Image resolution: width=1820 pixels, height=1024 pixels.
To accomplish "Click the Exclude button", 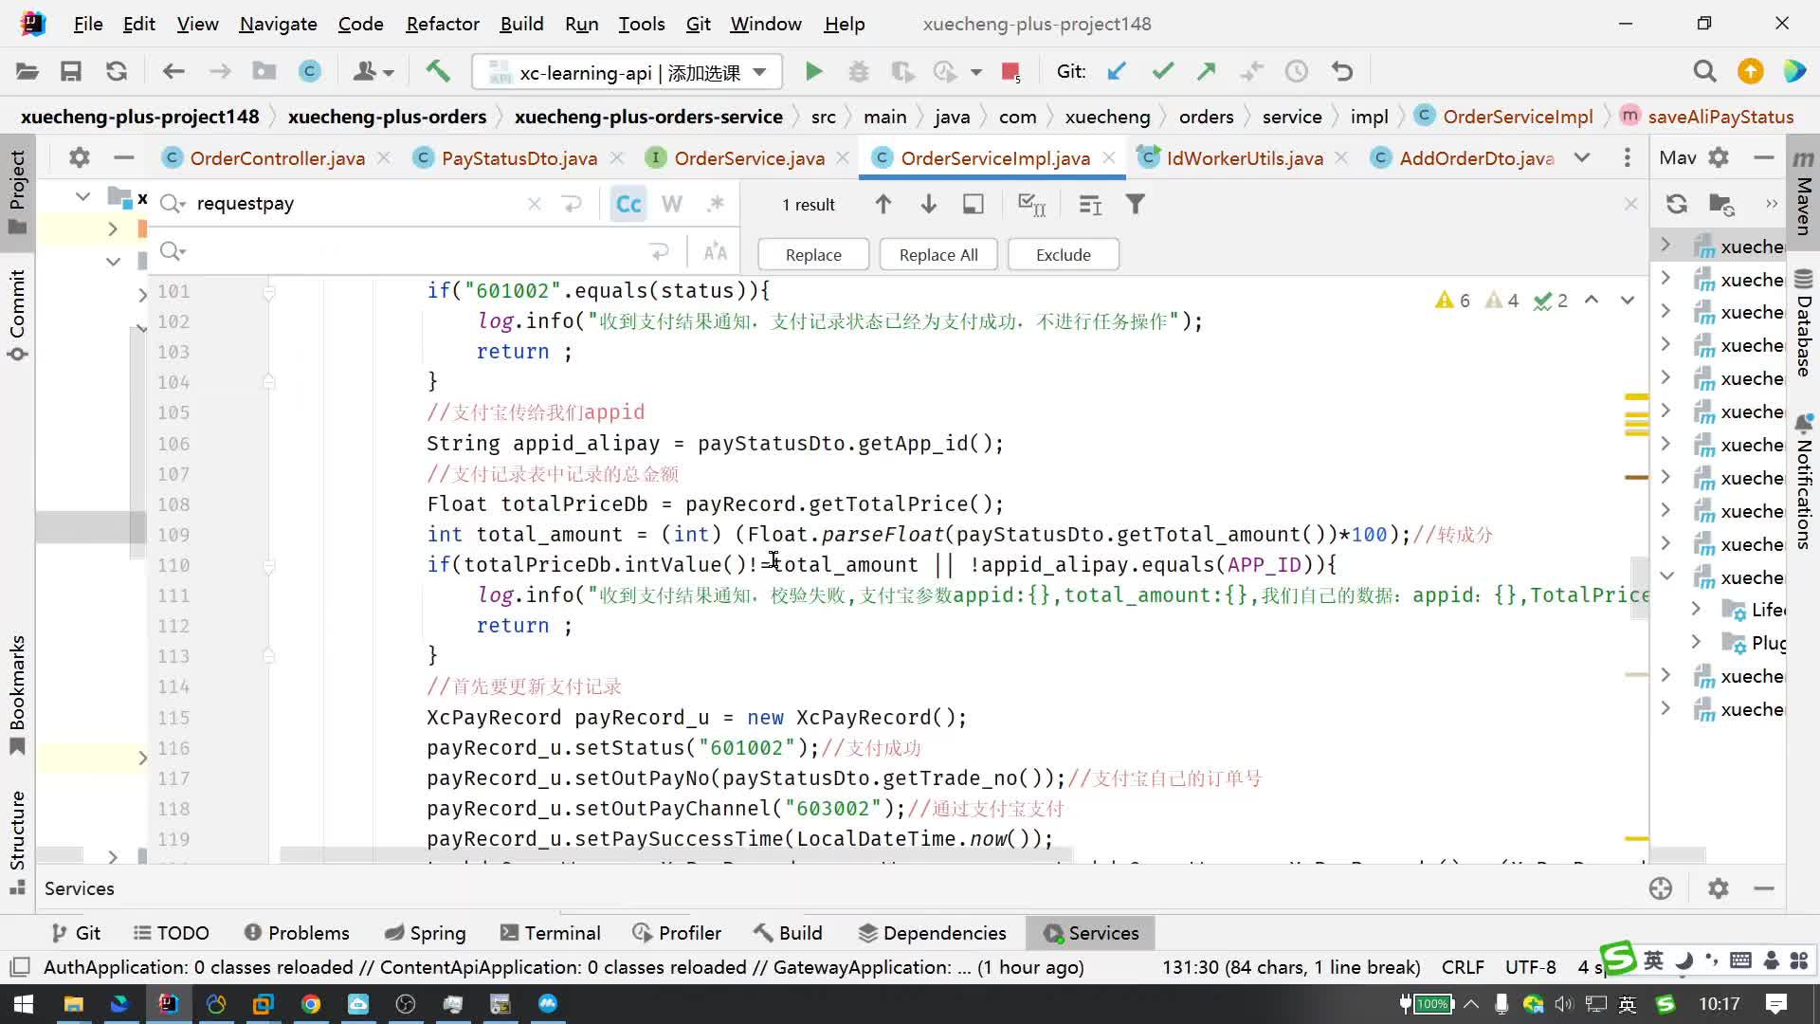I will coord(1064,255).
